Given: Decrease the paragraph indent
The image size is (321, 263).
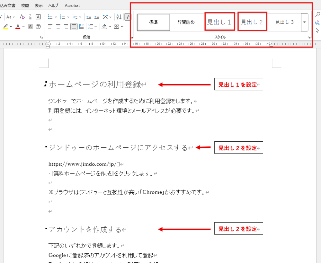Looking at the screenshot, I should [x=89, y=17].
